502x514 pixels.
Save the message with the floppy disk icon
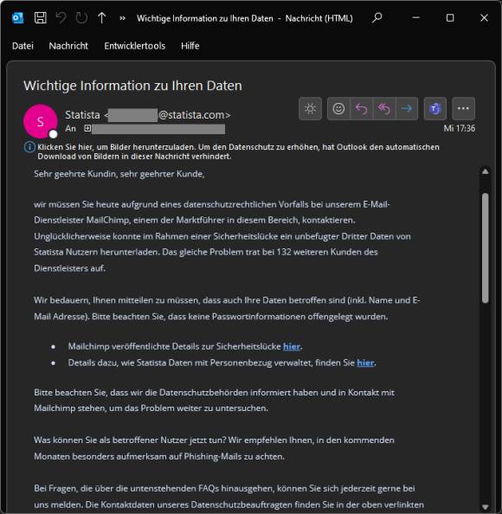tap(41, 18)
